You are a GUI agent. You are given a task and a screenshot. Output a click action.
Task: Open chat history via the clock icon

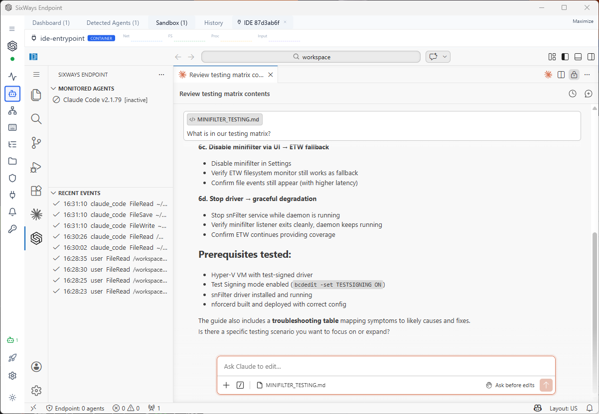click(572, 94)
